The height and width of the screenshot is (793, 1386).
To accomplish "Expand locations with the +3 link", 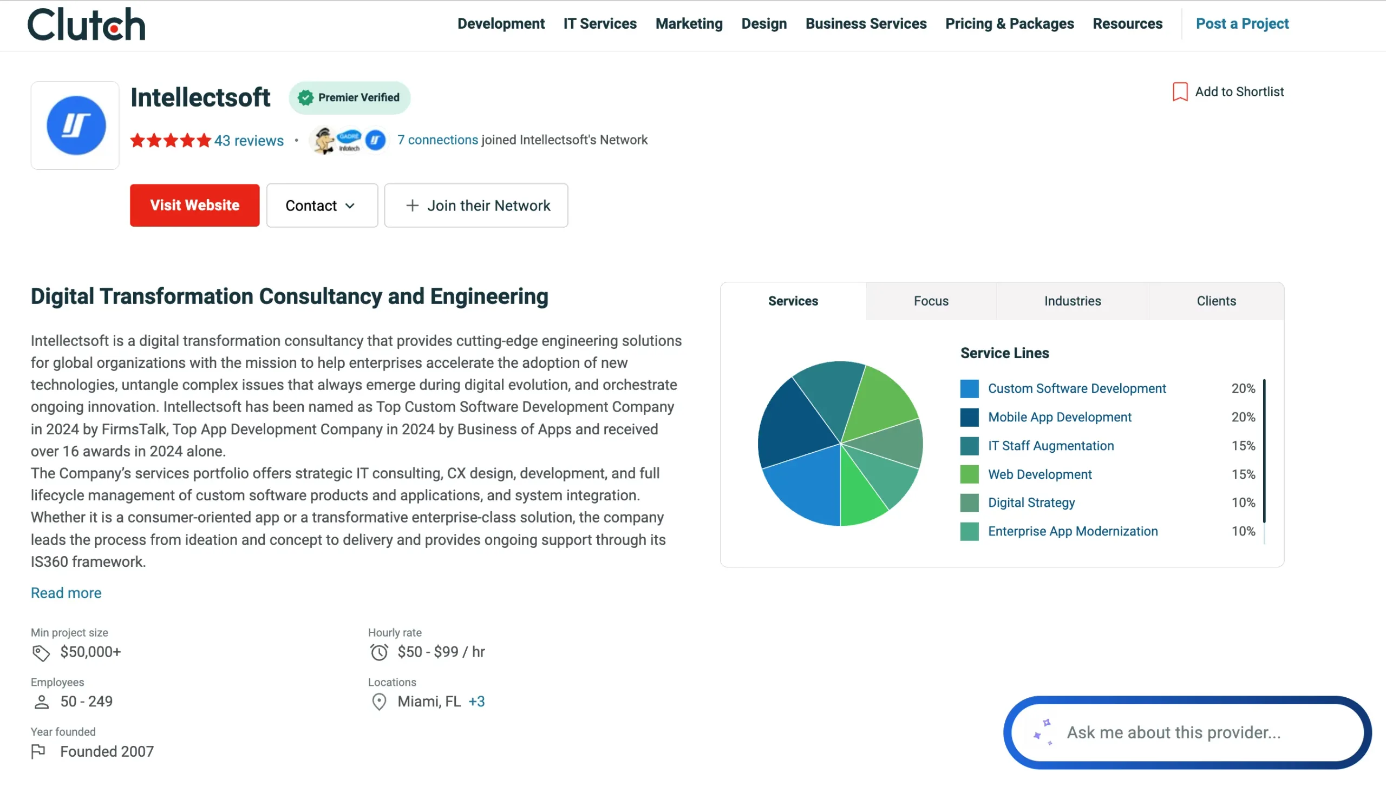I will pos(477,702).
